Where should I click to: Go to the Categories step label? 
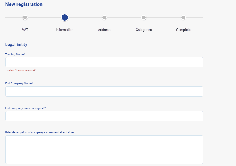[x=144, y=30]
